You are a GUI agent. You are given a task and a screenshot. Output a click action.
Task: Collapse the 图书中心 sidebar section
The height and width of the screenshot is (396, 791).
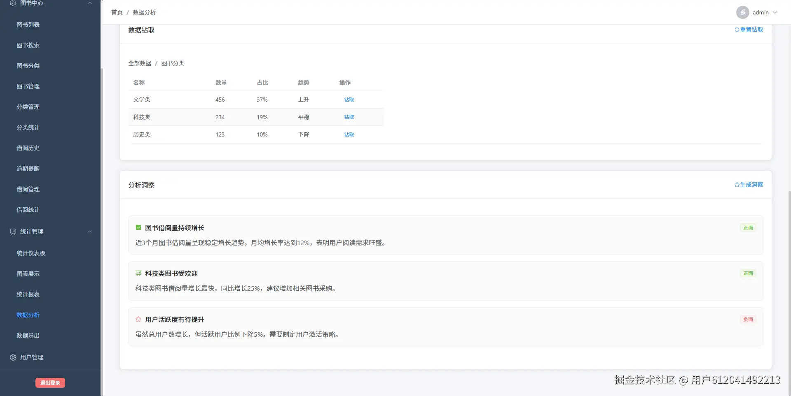click(89, 3)
